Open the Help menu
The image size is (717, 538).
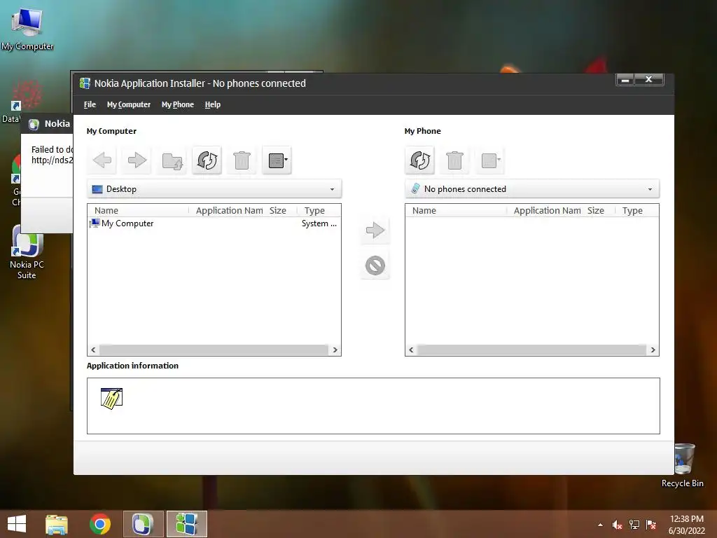(x=213, y=104)
